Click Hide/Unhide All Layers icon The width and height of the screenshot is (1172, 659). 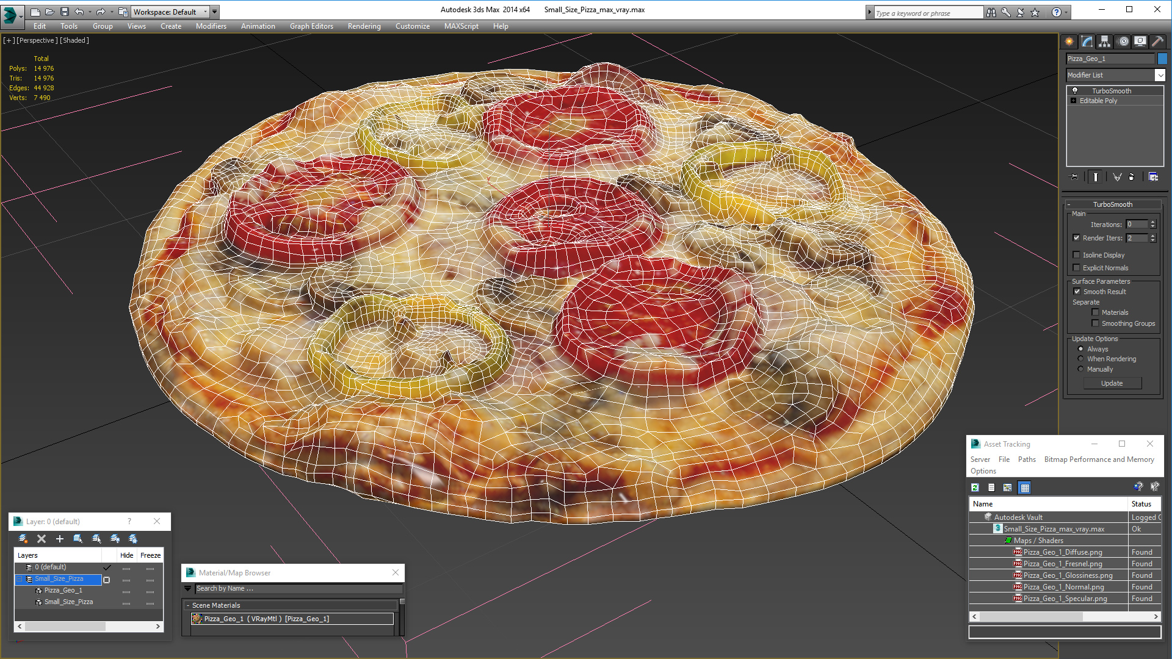115,539
